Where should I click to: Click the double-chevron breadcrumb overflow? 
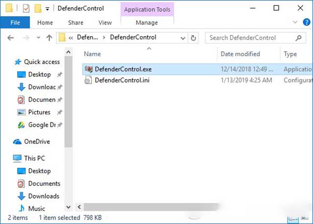point(70,38)
